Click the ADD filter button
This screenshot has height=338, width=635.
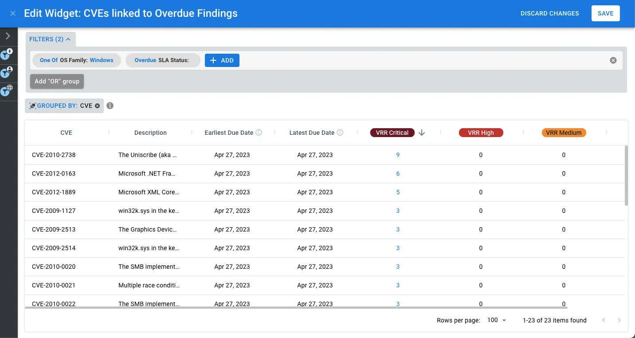[222, 60]
